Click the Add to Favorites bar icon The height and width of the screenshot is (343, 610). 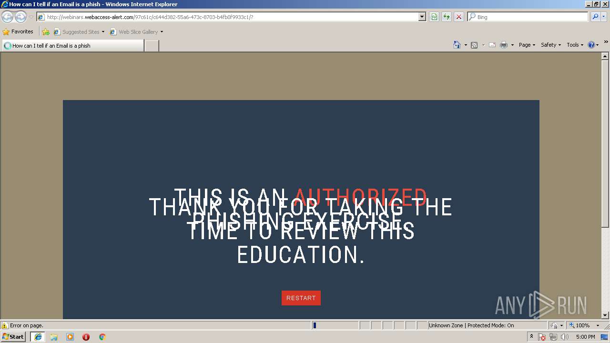point(46,32)
